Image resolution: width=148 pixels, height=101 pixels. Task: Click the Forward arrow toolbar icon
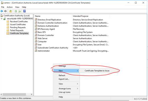(x=6, y=11)
